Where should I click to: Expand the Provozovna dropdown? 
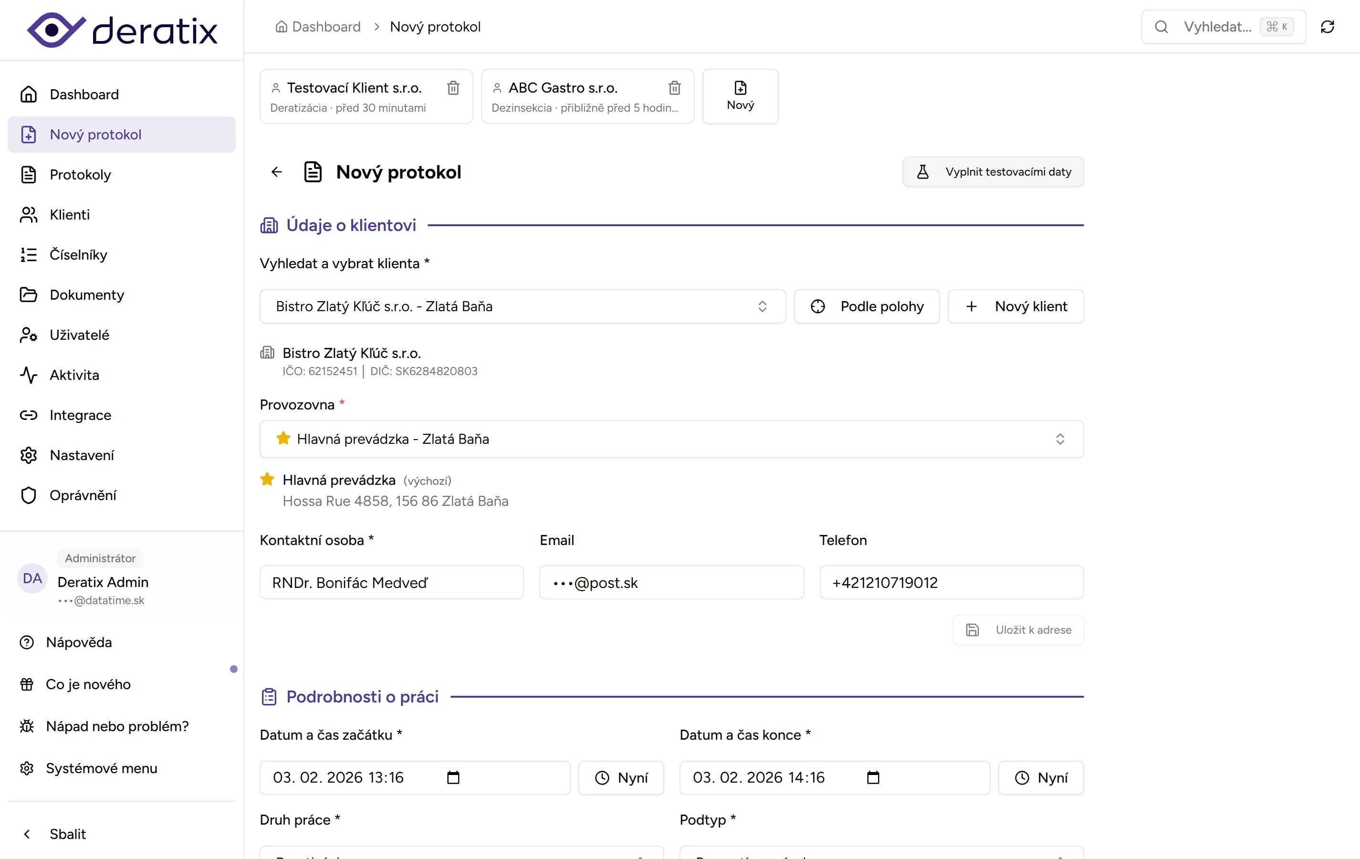[x=671, y=439]
